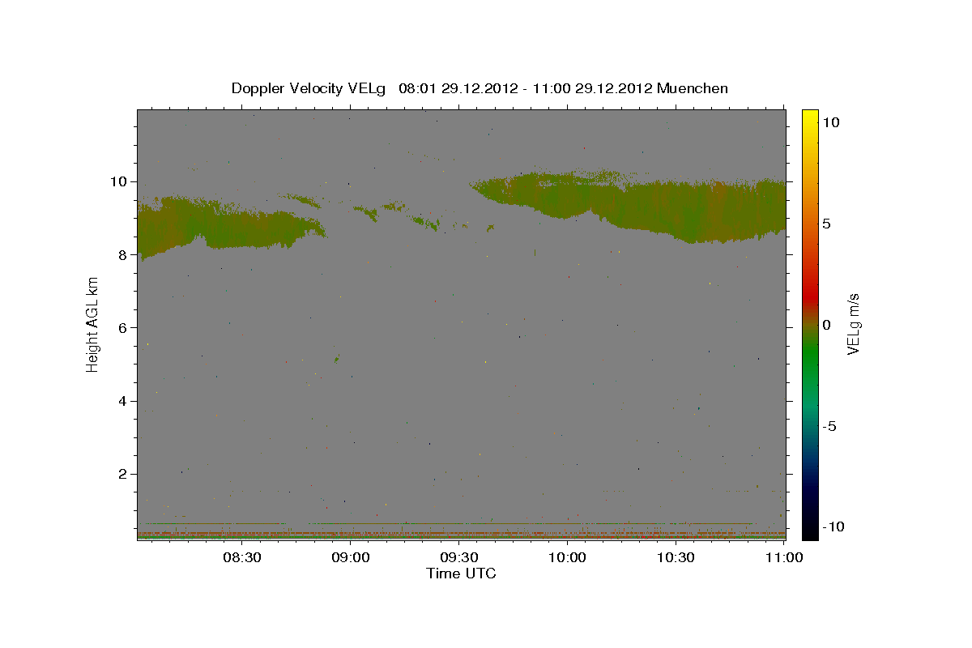Click the near-ground signal band at bottom
972x648 pixels.
[x=462, y=535]
